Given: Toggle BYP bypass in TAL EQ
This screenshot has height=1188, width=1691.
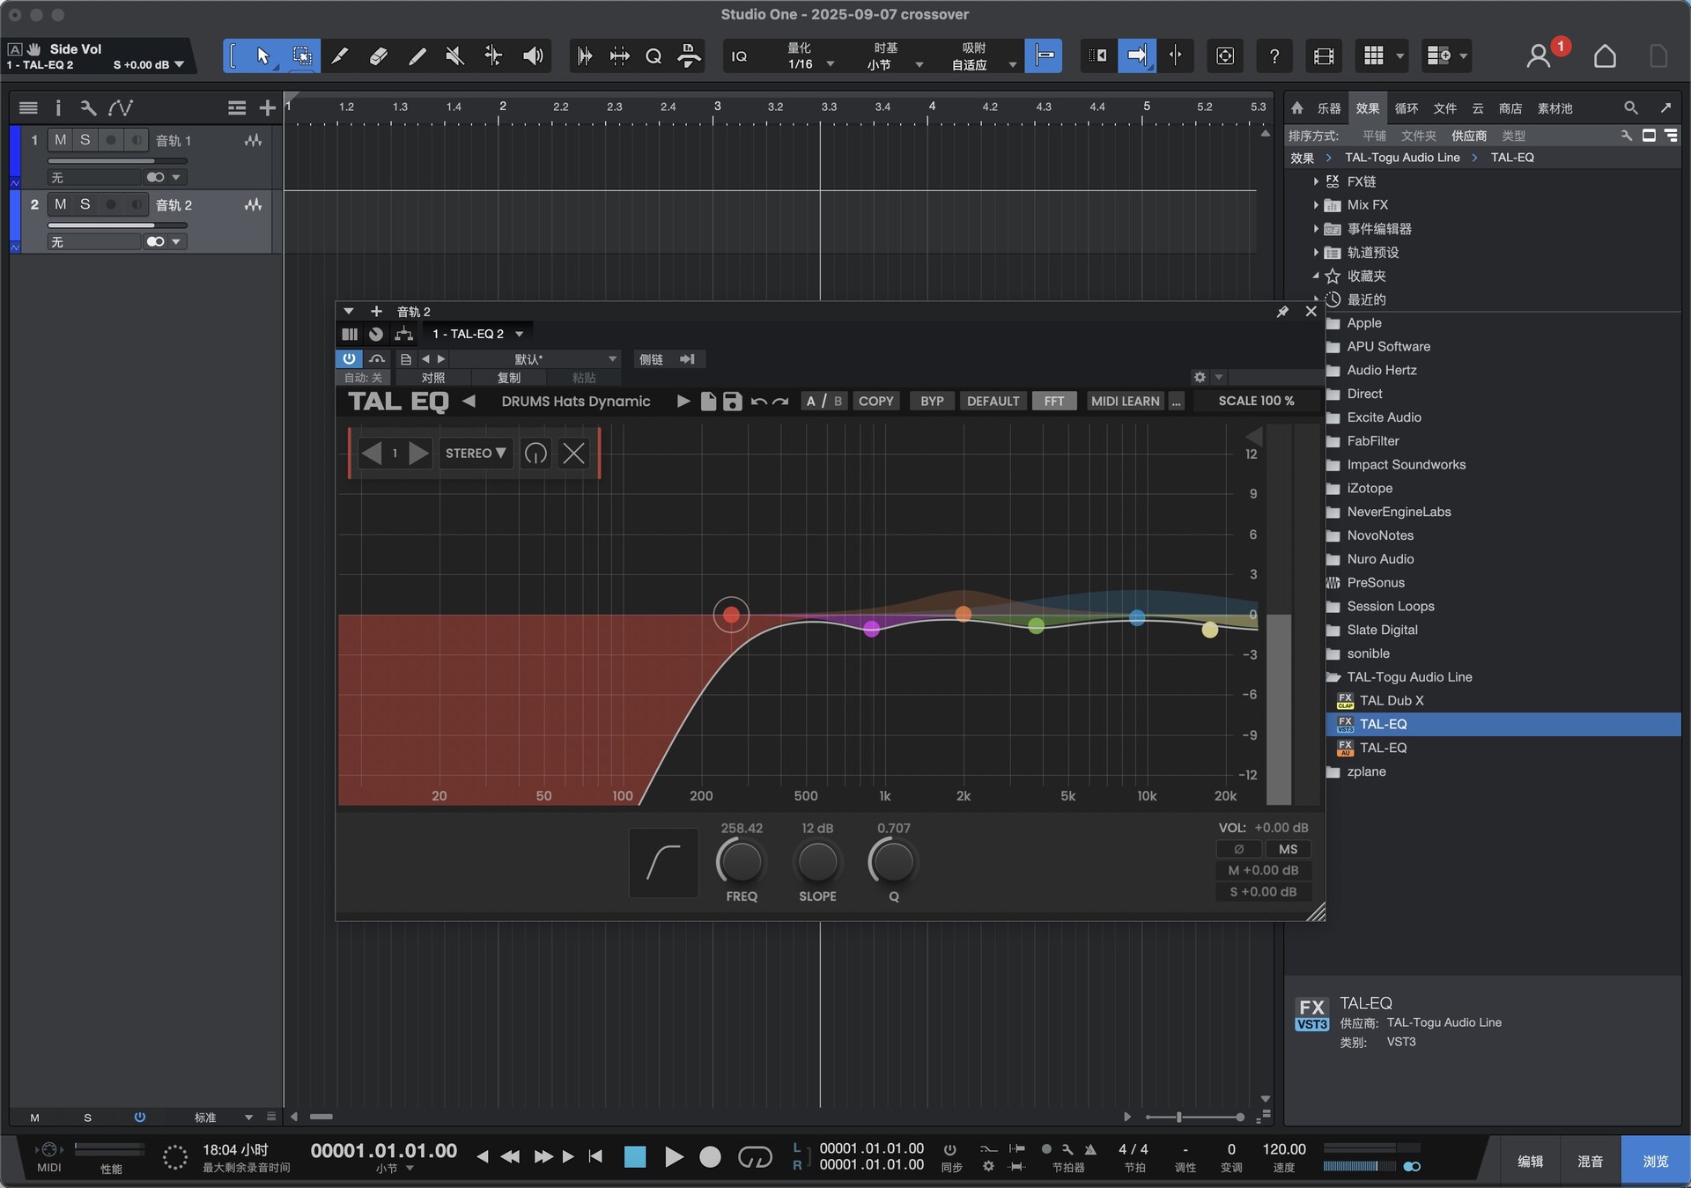Looking at the screenshot, I should (x=932, y=401).
